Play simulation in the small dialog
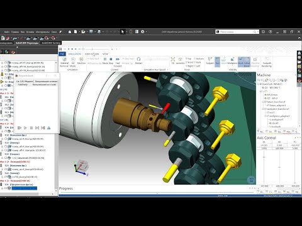Image resolution: width=302 pixels, height=226 pixels. 25,127
